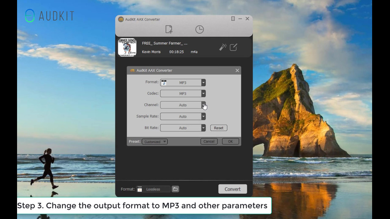Screen dimensions: 390x219
Task: Click the lossless format icon at bottom
Action: [140, 189]
